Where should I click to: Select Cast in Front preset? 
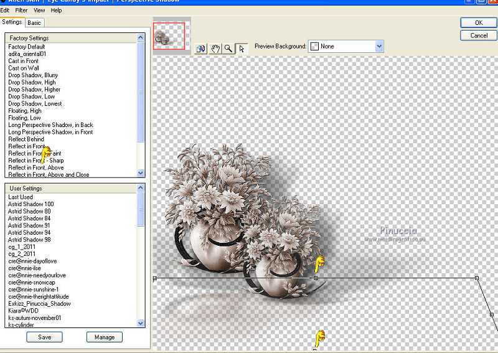click(24, 60)
